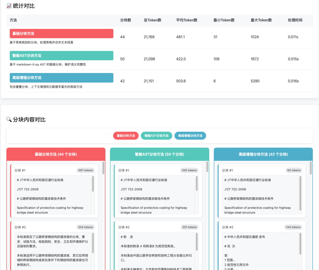The image size is (319, 270).
Task: Select the red 基础分块方法 filter pill
Action: 126,135
